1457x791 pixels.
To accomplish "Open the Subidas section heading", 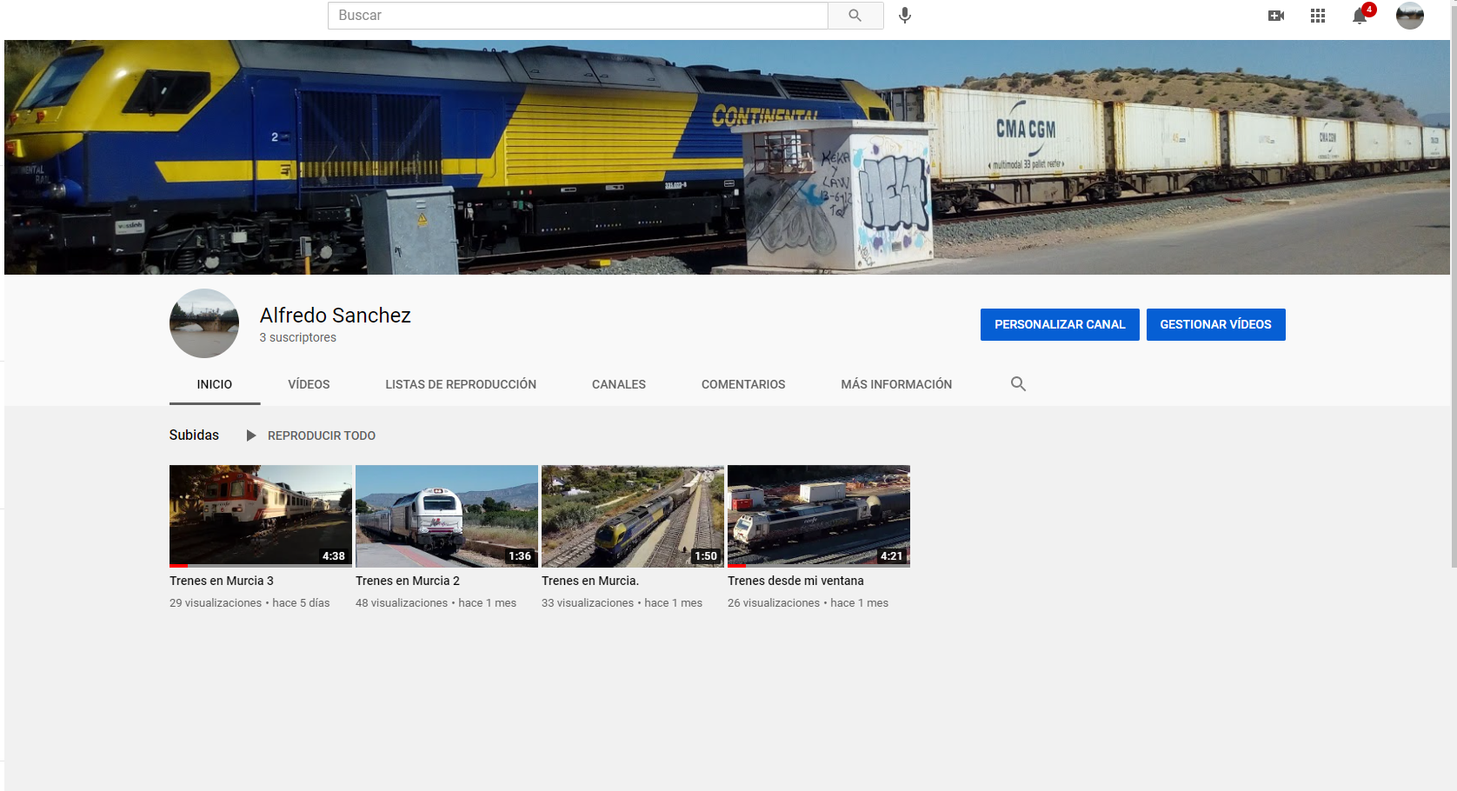I will (x=194, y=435).
